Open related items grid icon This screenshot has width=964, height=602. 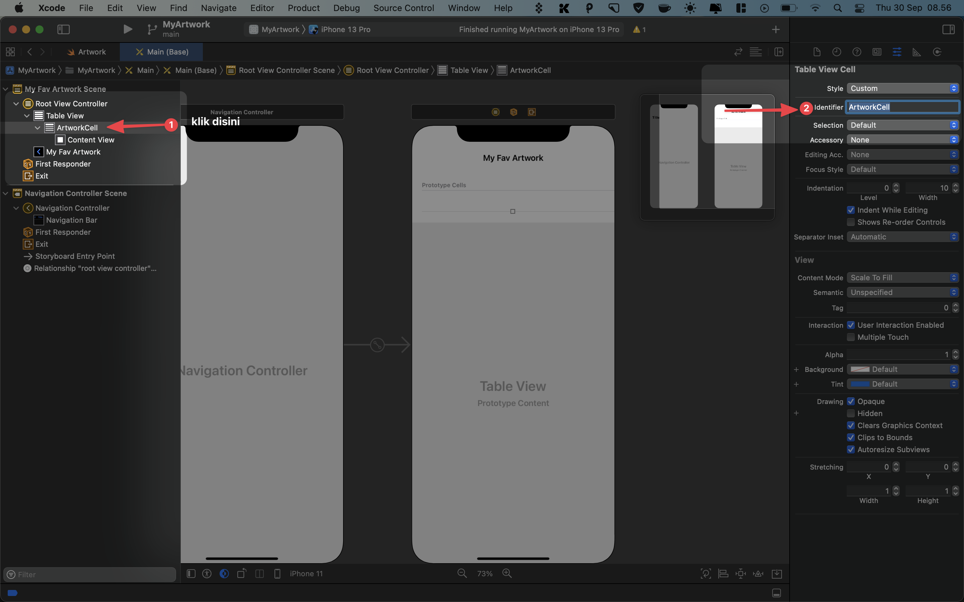point(10,52)
